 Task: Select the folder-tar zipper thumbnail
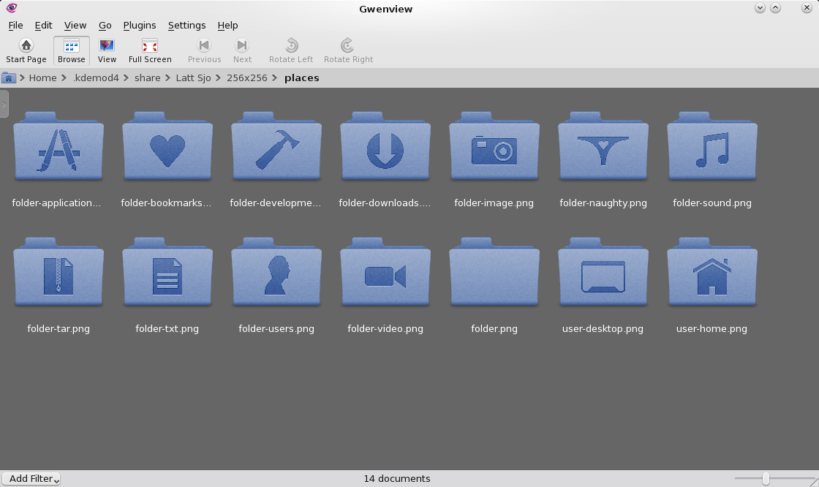tap(58, 272)
